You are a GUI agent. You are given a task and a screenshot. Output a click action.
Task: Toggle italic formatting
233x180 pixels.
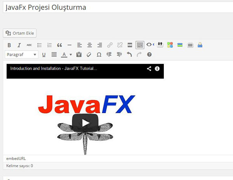click(x=19, y=45)
